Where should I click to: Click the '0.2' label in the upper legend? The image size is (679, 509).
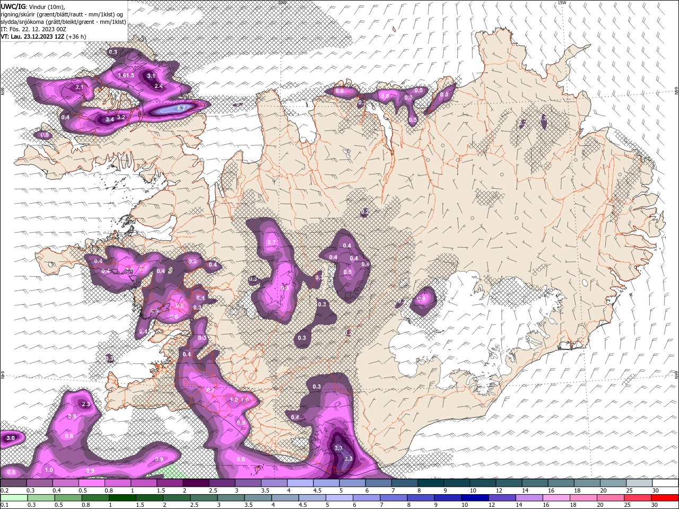click(4, 490)
